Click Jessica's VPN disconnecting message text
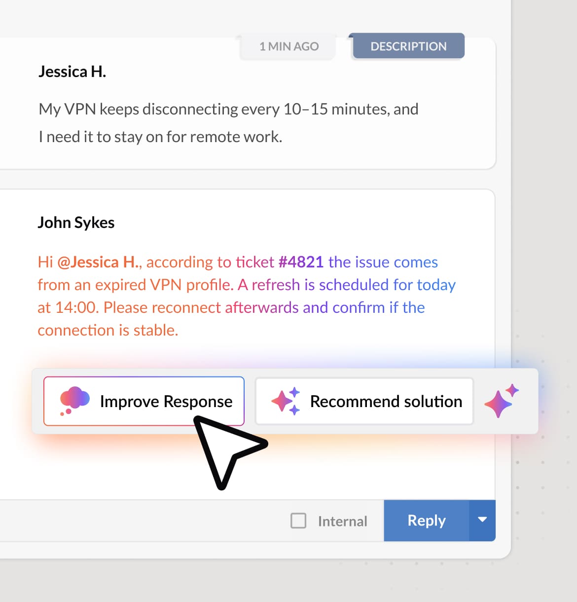 (x=228, y=122)
